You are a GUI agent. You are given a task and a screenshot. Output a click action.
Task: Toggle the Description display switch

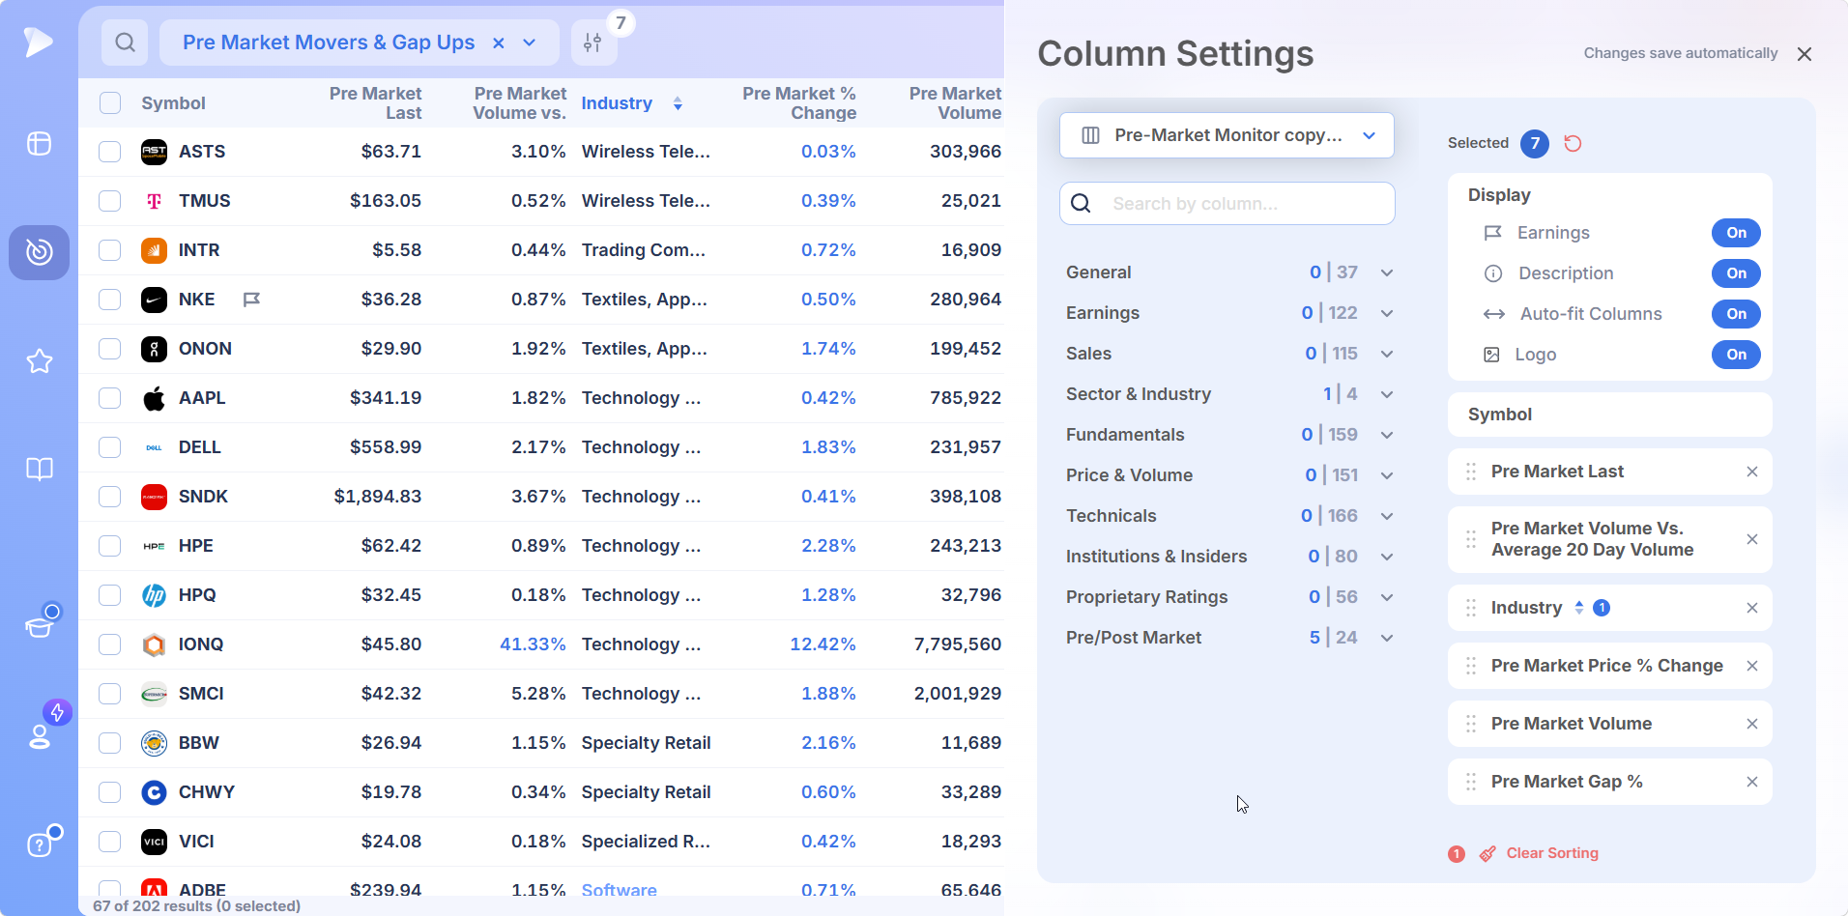coord(1736,273)
